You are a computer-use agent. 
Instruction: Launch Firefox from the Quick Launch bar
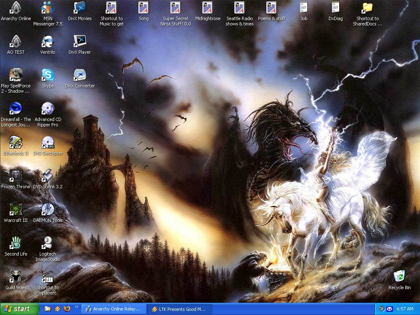pos(67,309)
